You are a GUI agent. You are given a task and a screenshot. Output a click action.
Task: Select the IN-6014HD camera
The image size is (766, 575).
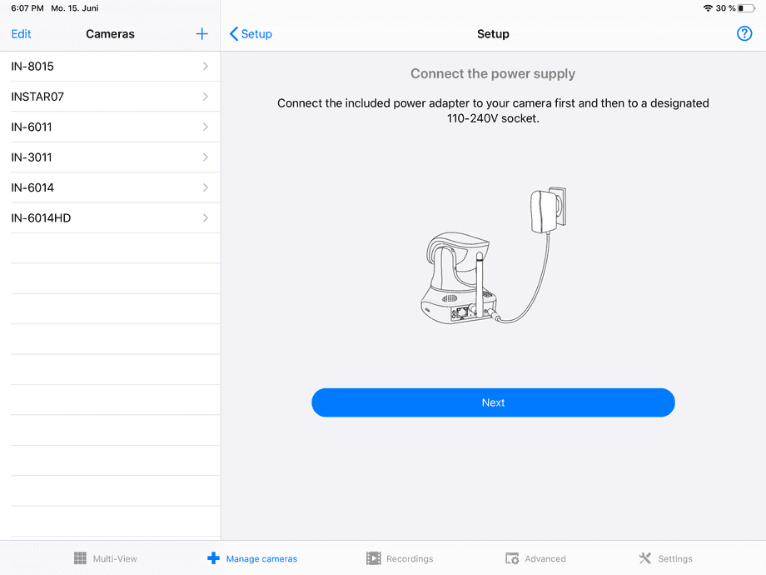pyautogui.click(x=108, y=217)
